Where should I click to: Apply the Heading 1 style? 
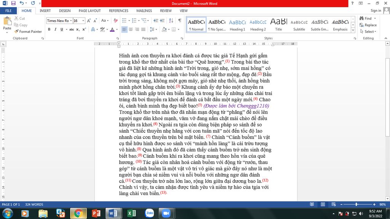pyautogui.click(x=237, y=24)
